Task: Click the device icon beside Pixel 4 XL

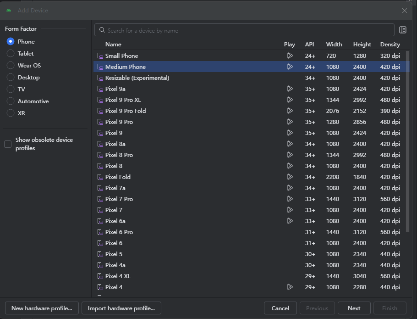Action: tap(100, 276)
